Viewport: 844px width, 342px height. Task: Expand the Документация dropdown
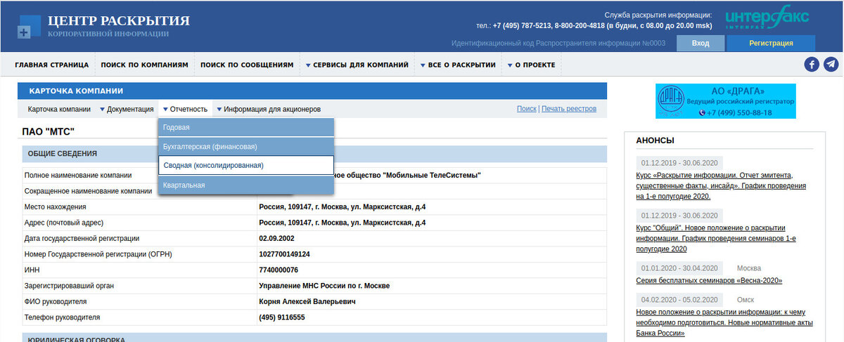(127, 109)
